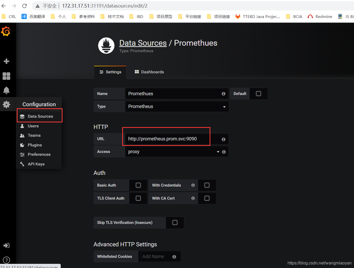354x268 pixels.
Task: Click the URL input field
Action: pyautogui.click(x=177, y=139)
